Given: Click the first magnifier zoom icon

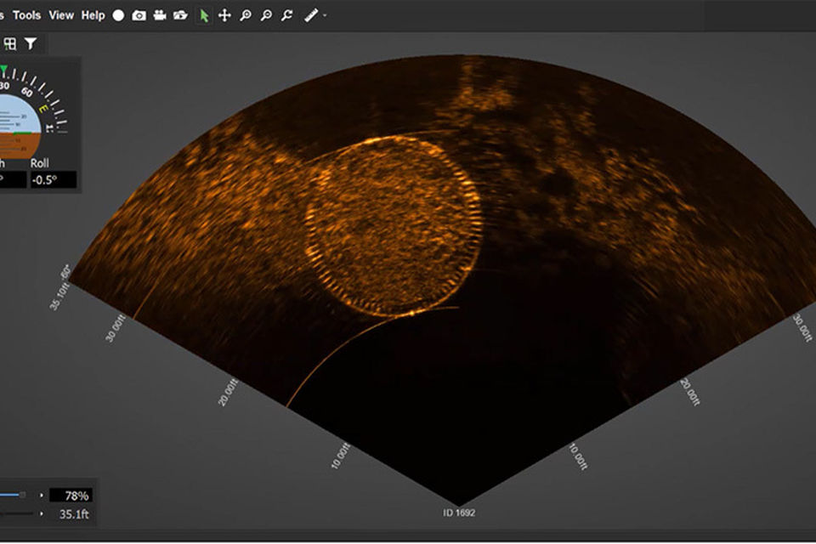Looking at the screenshot, I should 246,15.
